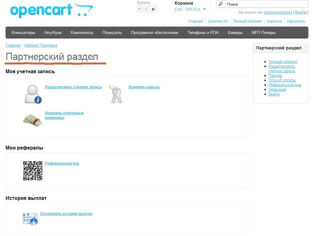The image size is (313, 236).
Task: Click Кабинет Партнера breadcrumb link
Action: coord(41,45)
